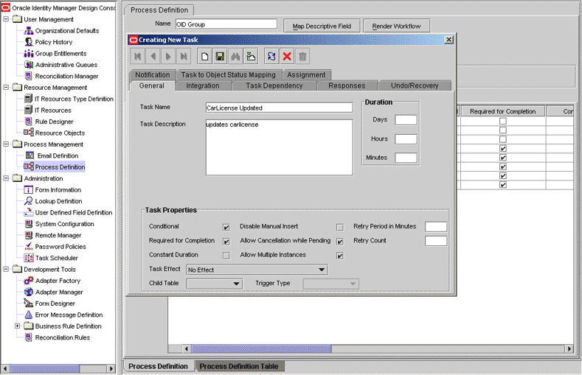Screen dimensions: 582x375
Task: Click the task table horizontal scrollbar thumb
Action: (x=261, y=348)
